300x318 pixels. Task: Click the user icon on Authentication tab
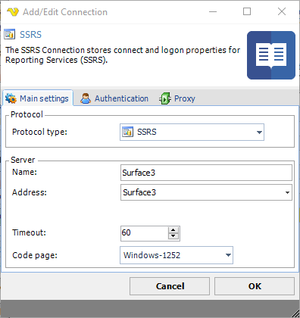[x=86, y=98]
